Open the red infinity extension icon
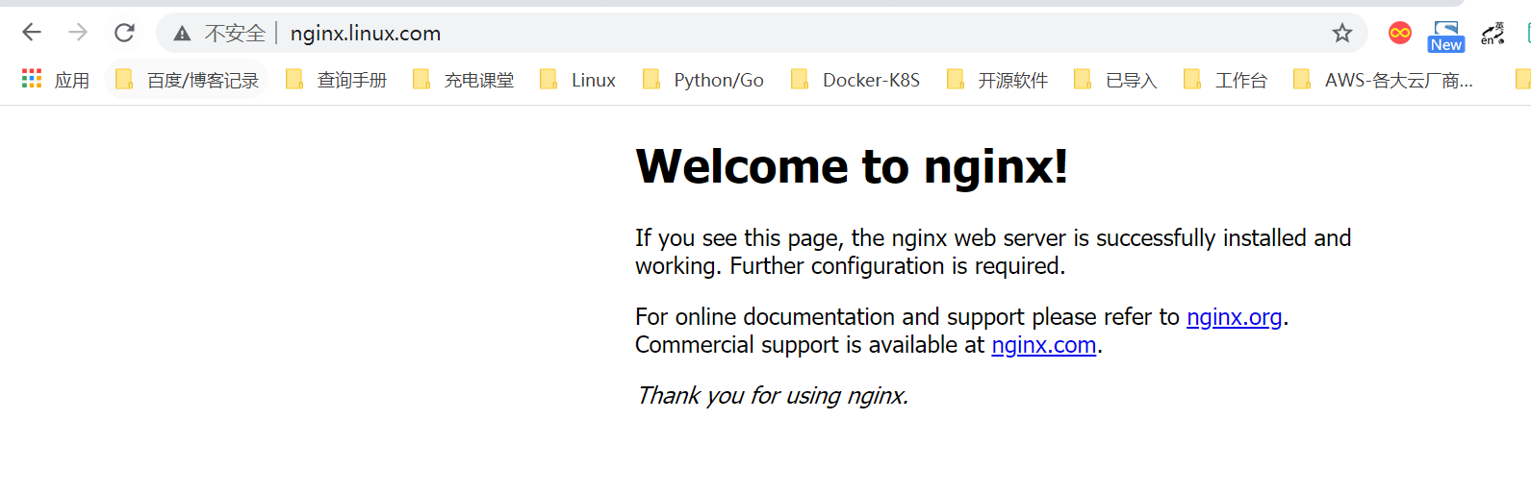This screenshot has height=494, width=1531. (1400, 34)
